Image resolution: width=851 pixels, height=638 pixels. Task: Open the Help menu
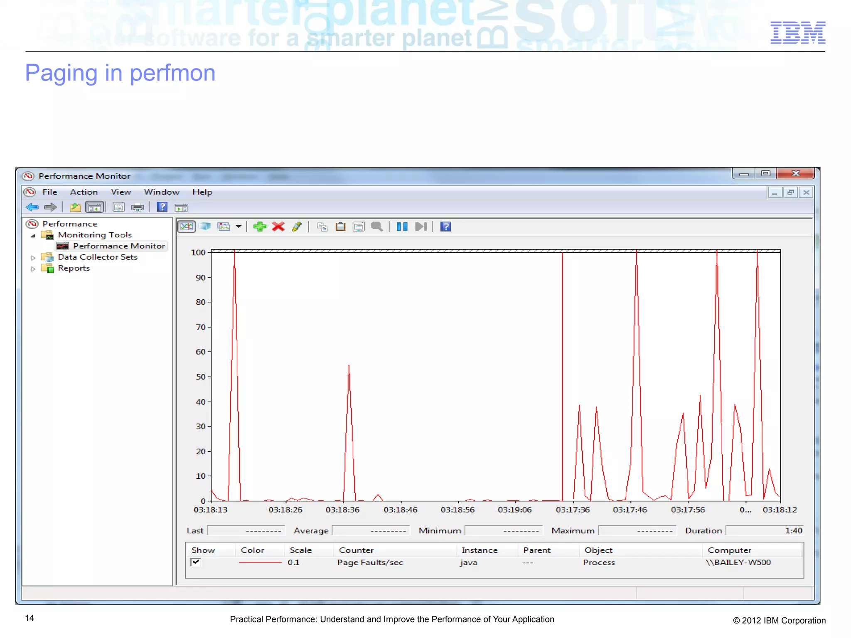click(x=202, y=192)
